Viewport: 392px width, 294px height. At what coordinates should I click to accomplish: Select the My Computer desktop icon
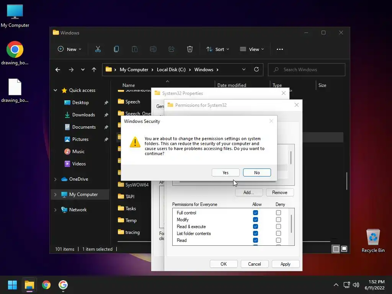tap(15, 16)
